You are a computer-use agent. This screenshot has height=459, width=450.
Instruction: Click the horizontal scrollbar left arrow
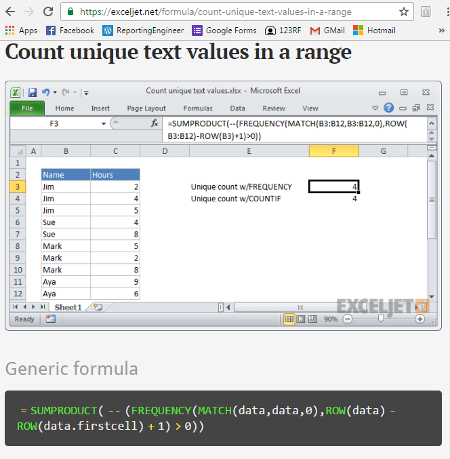coord(228,307)
